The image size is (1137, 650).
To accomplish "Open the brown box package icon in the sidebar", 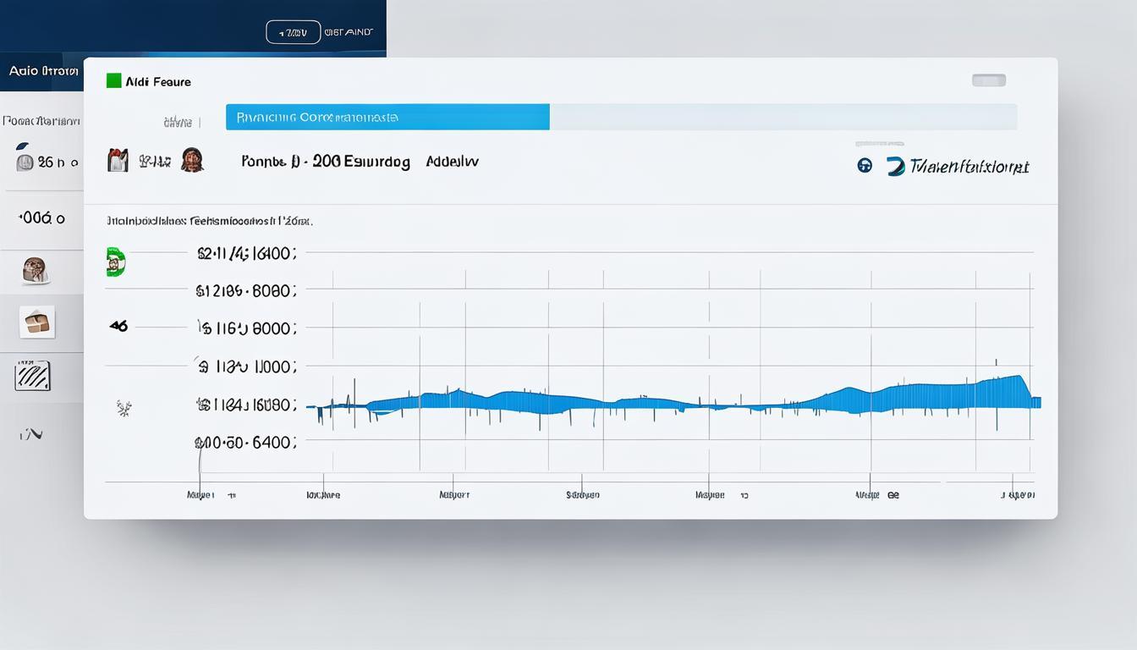I will (36, 322).
